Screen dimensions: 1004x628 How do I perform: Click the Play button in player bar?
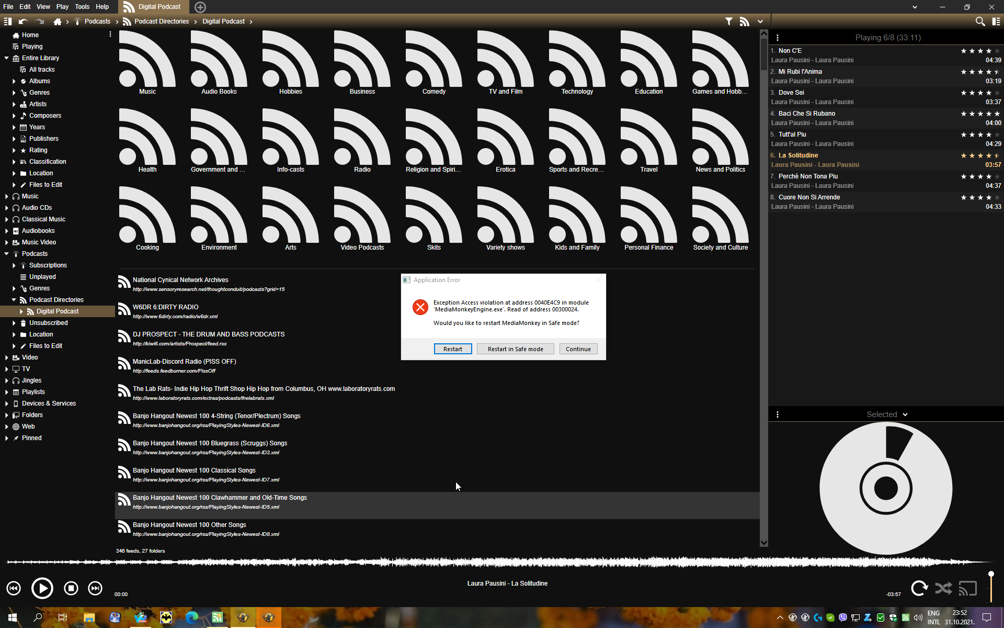point(42,588)
